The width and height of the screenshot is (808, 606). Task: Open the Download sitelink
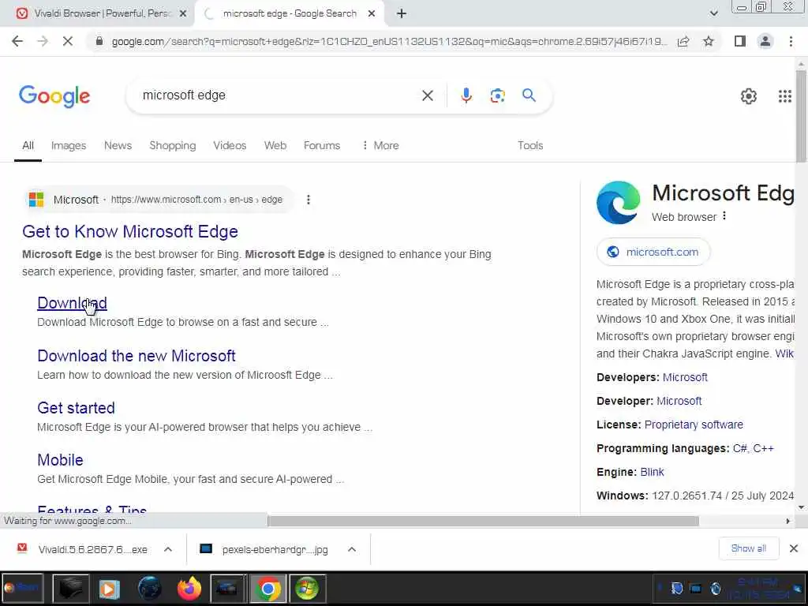(x=72, y=303)
